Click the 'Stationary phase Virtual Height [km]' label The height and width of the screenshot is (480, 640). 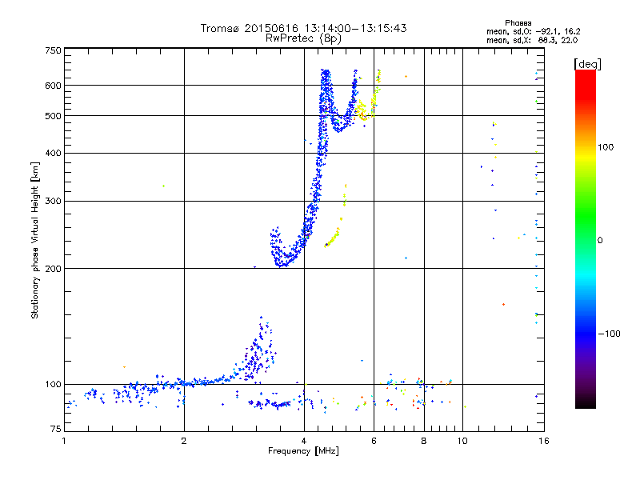tap(35, 240)
